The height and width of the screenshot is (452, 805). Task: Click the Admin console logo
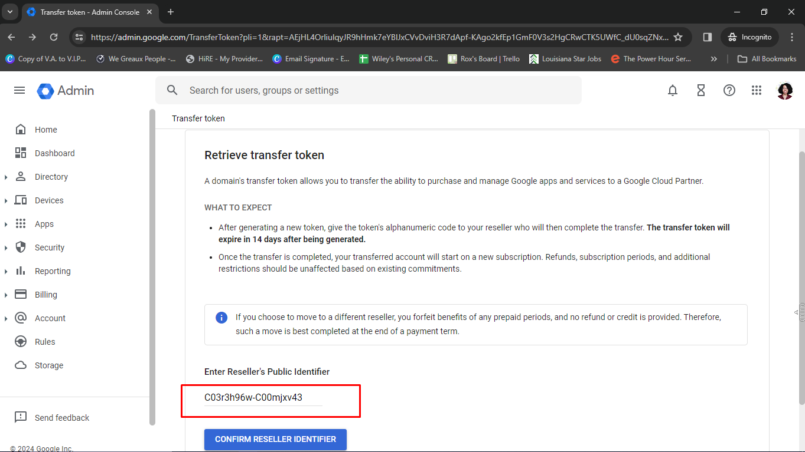(x=64, y=90)
